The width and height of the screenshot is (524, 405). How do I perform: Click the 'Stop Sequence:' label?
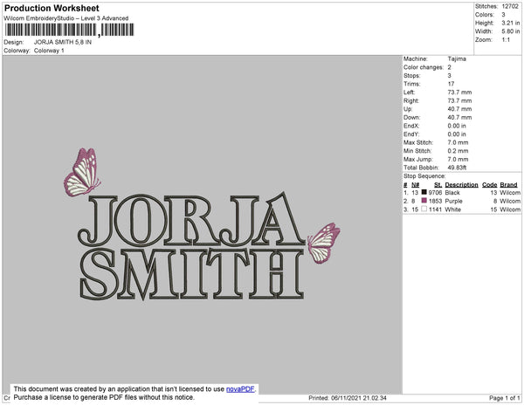tap(424, 176)
